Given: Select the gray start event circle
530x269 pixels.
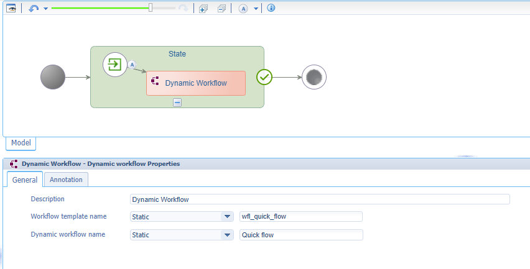Looking at the screenshot, I should [52, 78].
